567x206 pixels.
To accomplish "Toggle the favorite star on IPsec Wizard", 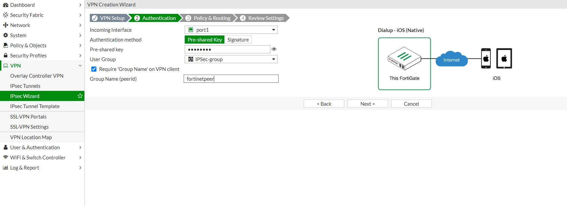I will pos(80,96).
